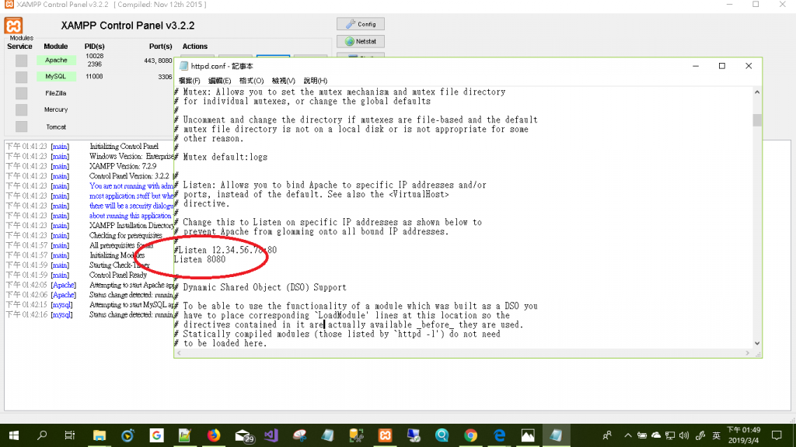Viewport: 796px width, 447px height.
Task: Click the right arrow of Notepad's horizontal scrollbar
Action: [x=747, y=353]
